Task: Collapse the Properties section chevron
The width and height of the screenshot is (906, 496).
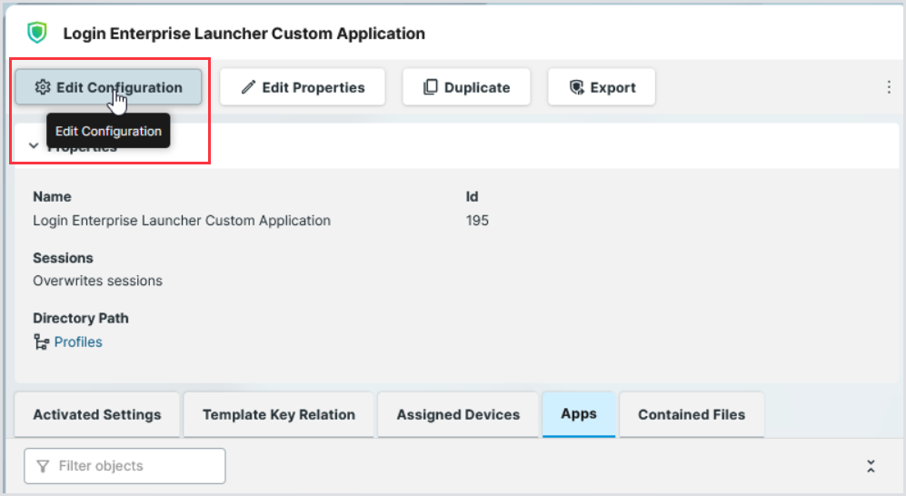Action: point(34,146)
